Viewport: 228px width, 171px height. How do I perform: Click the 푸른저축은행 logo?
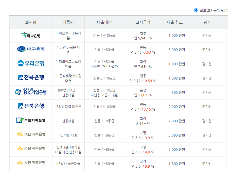tap(31, 120)
